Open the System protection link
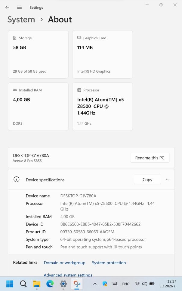Screen dimensions: 182x291 (109, 263)
